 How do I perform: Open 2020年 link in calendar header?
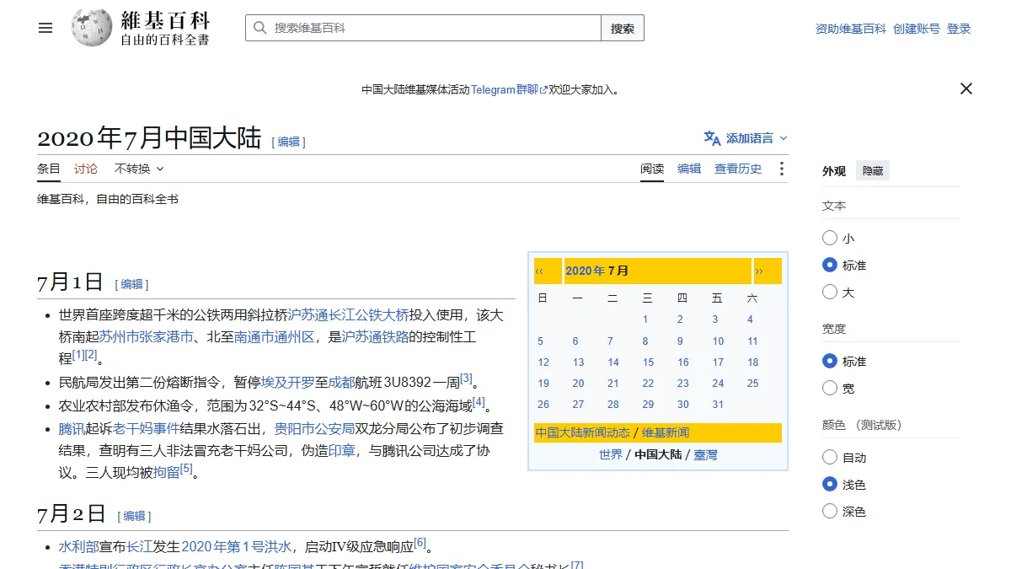tap(585, 271)
